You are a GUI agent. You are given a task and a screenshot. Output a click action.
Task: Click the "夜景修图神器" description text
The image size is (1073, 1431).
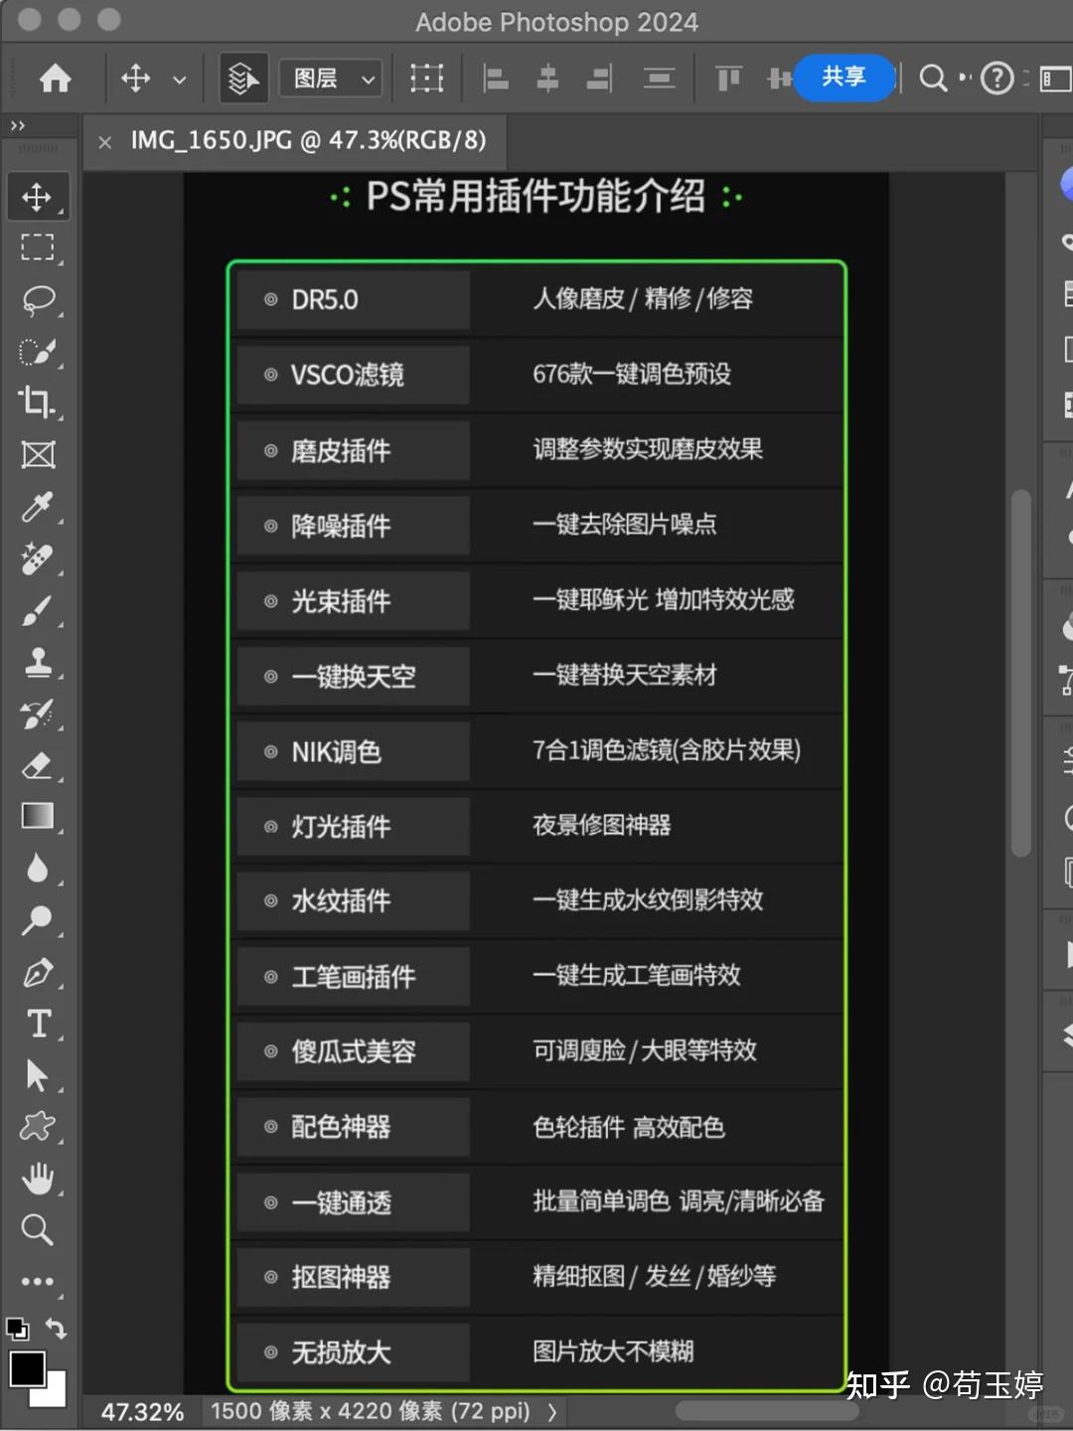coord(602,825)
